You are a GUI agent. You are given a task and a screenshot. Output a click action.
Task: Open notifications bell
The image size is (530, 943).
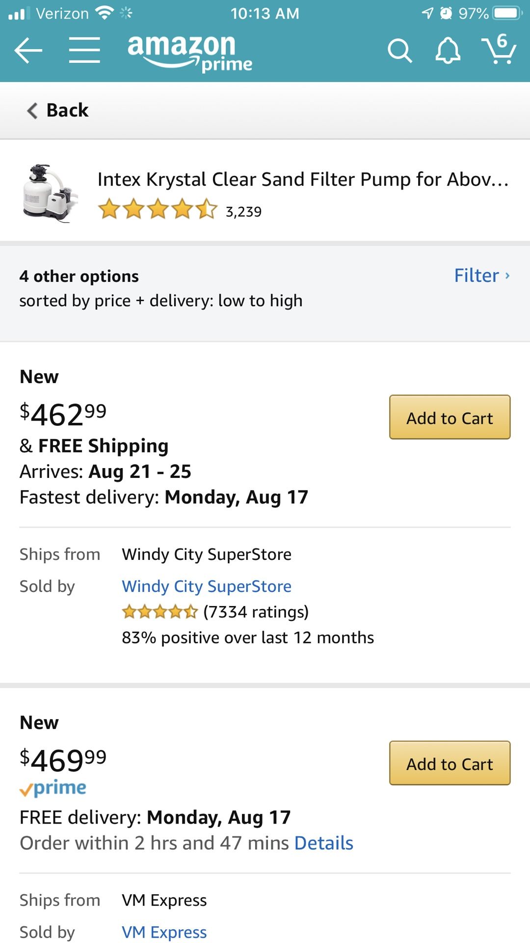[448, 51]
